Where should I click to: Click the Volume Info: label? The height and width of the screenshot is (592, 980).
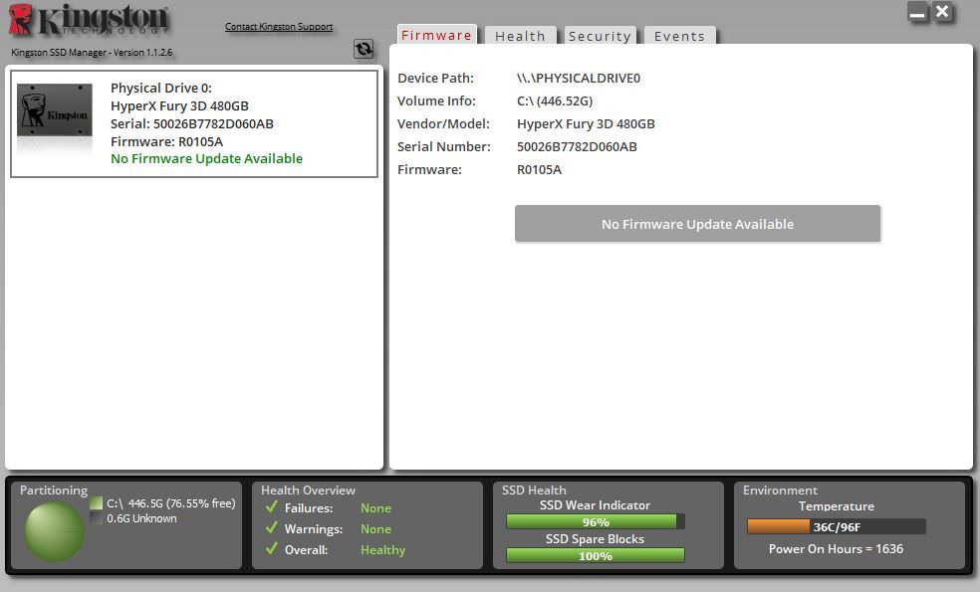[x=436, y=101]
